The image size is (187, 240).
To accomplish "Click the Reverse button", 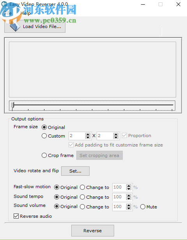I will (93, 231).
